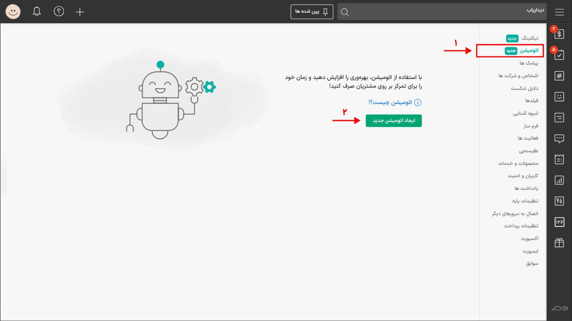Click the question mark help icon

59,12
